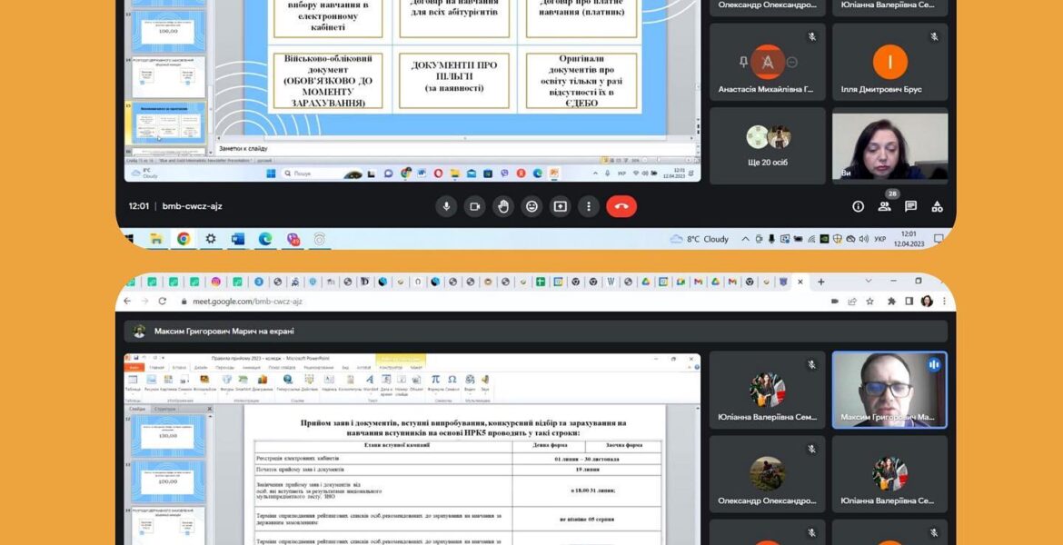Open Viber from outer Windows taskbar
Viewport: 1063px width, 545px height.
(293, 239)
